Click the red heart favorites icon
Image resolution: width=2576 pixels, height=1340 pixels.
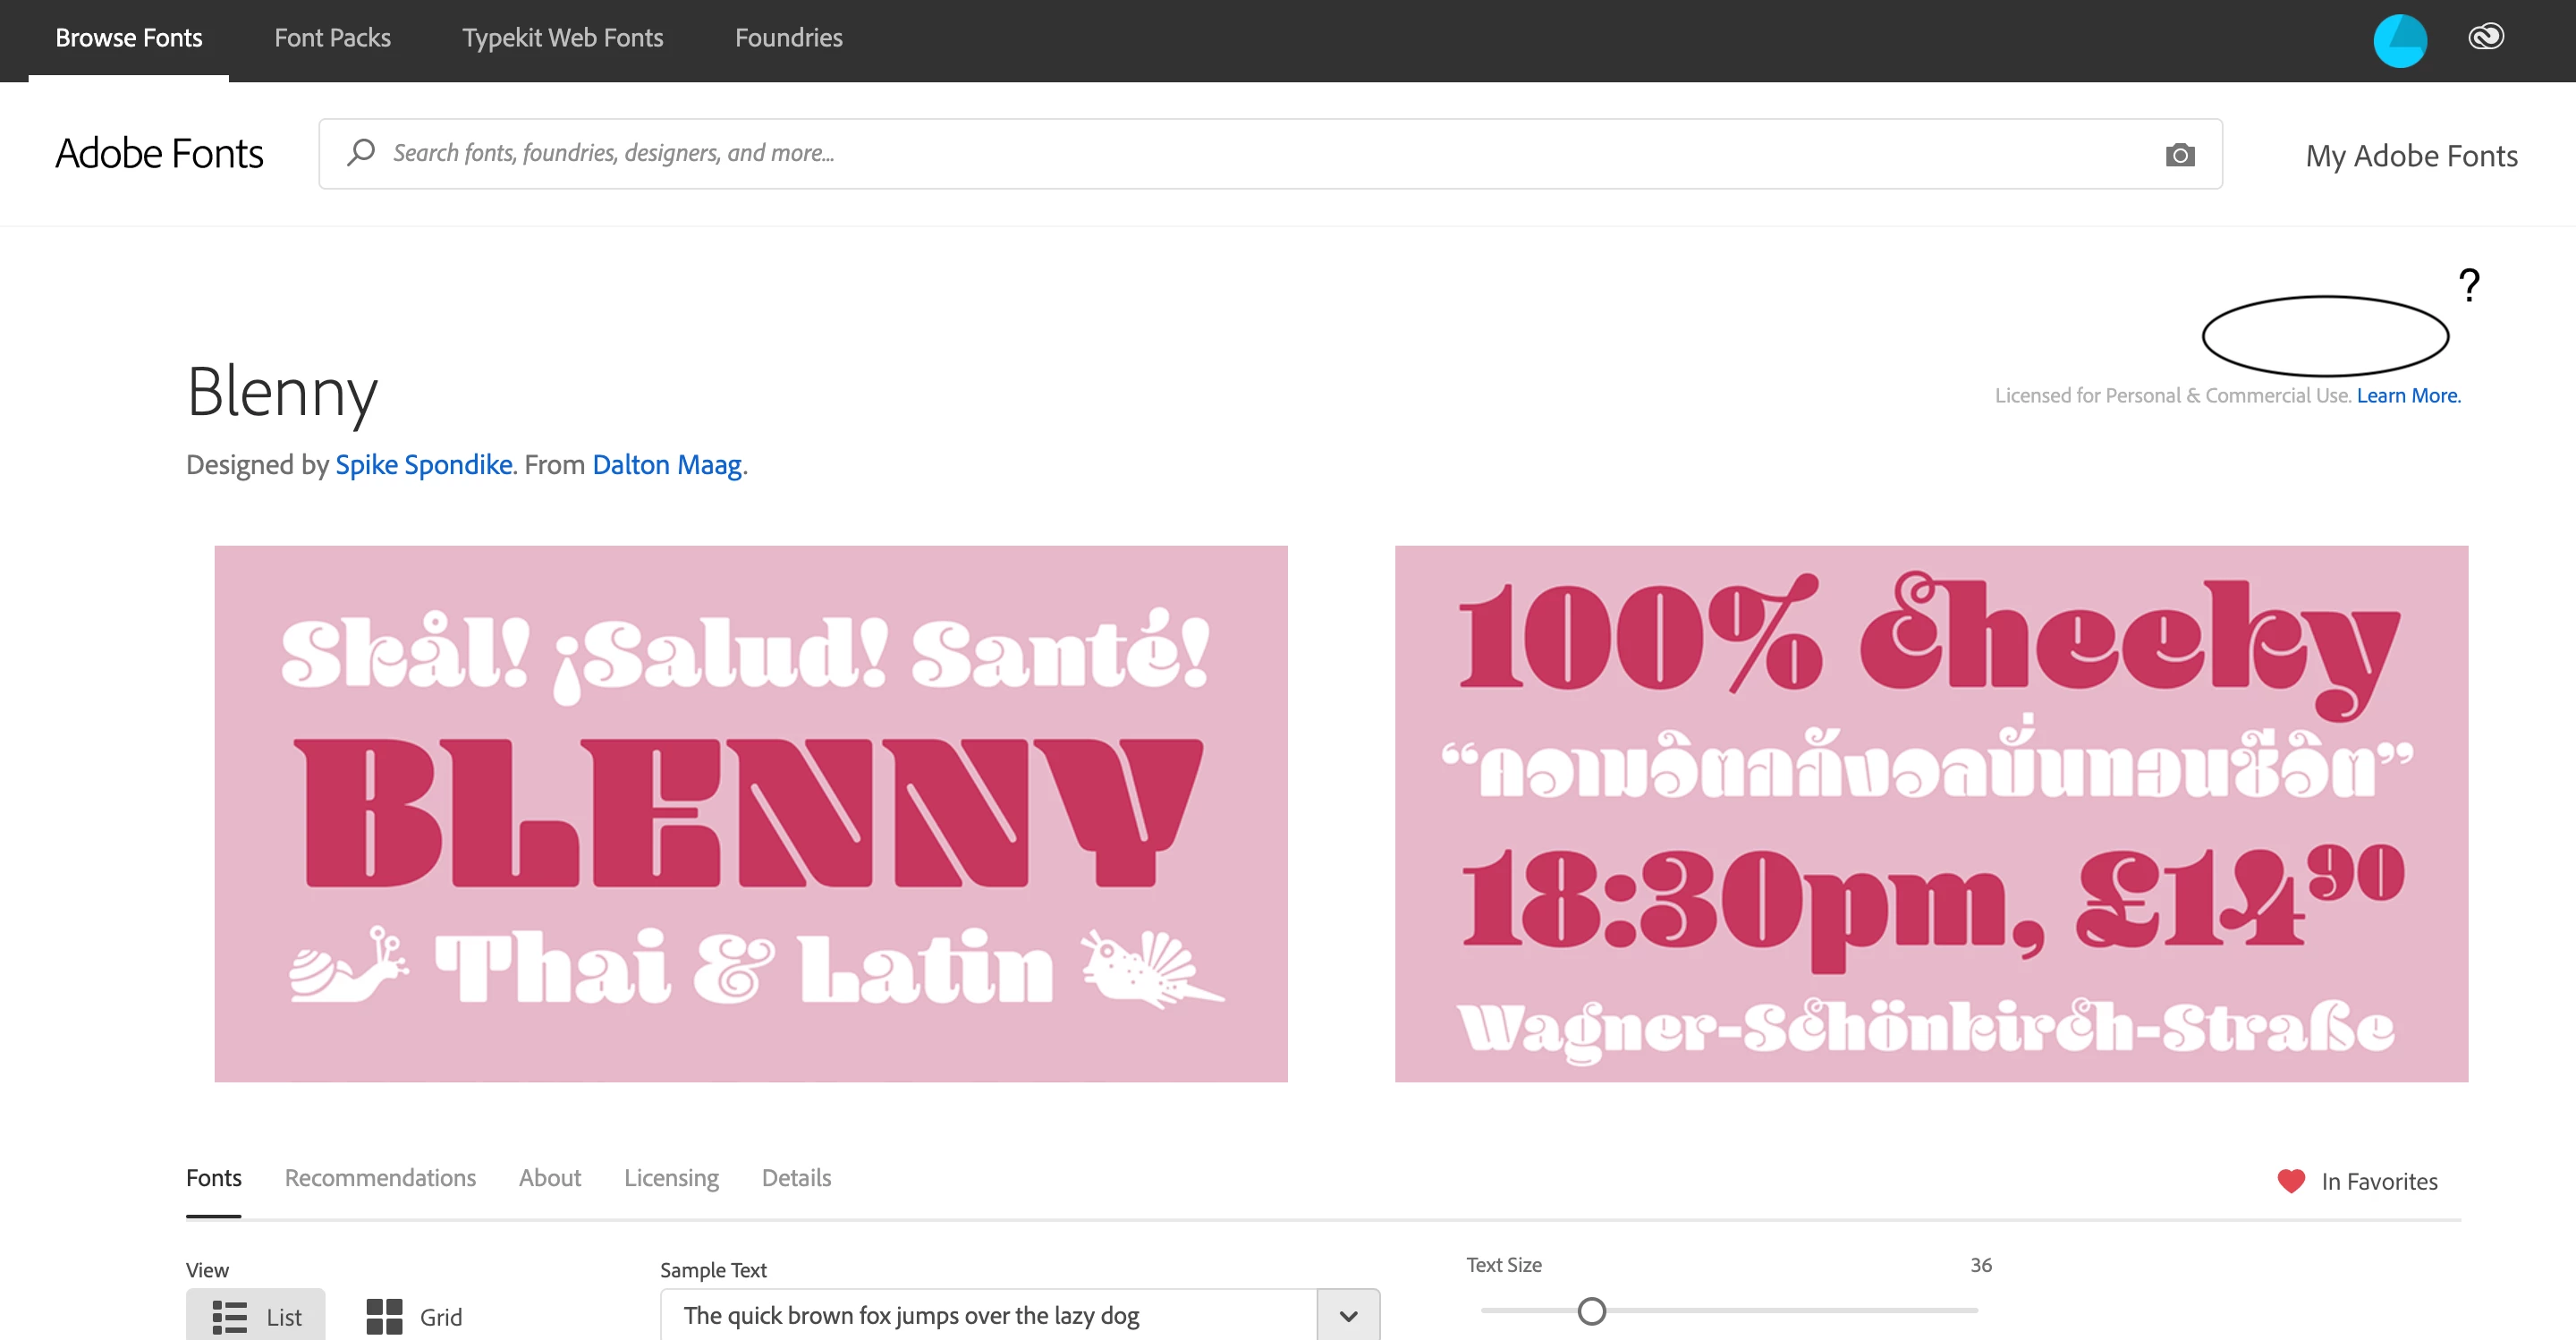click(x=2291, y=1181)
